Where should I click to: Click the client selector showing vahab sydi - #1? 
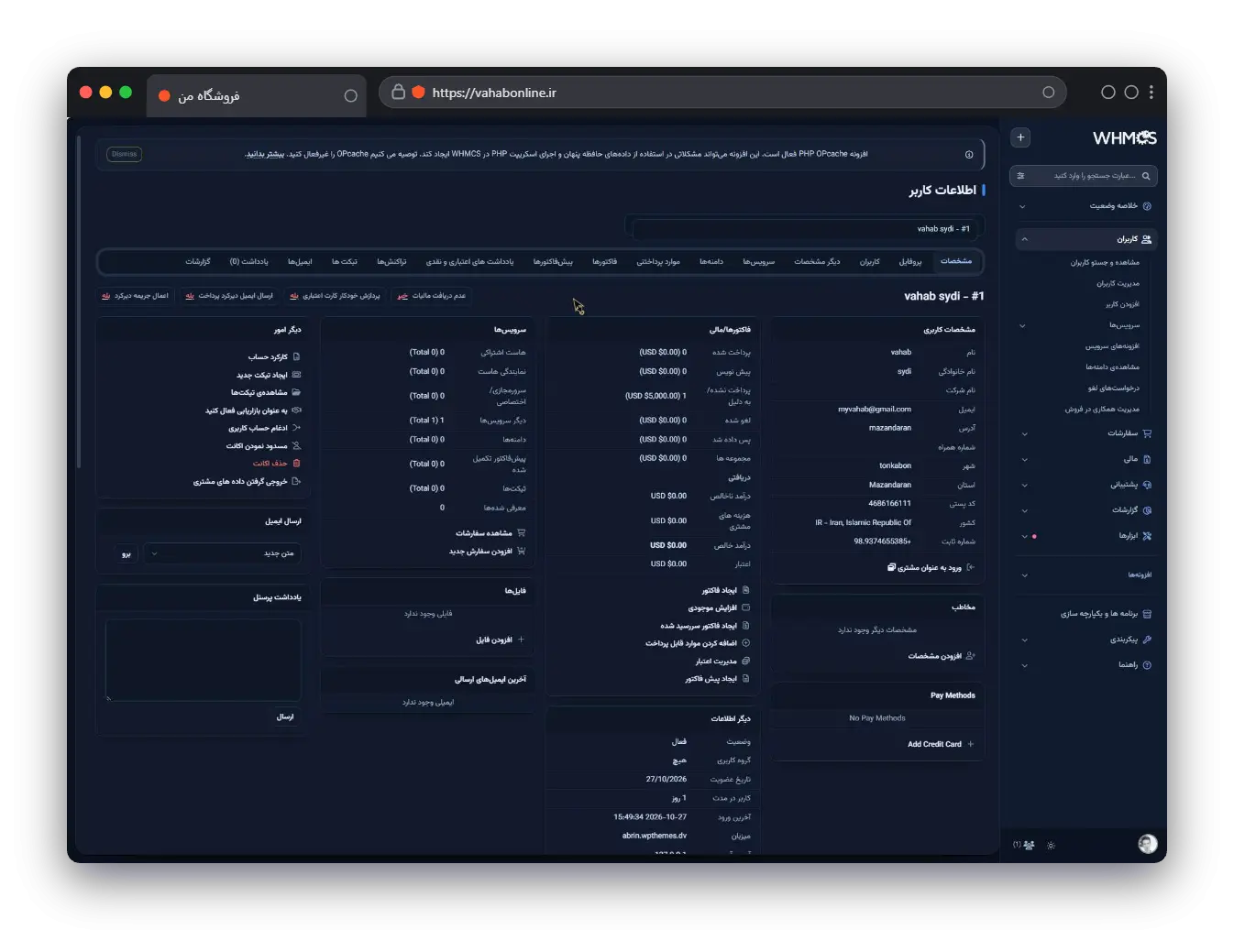(x=803, y=229)
